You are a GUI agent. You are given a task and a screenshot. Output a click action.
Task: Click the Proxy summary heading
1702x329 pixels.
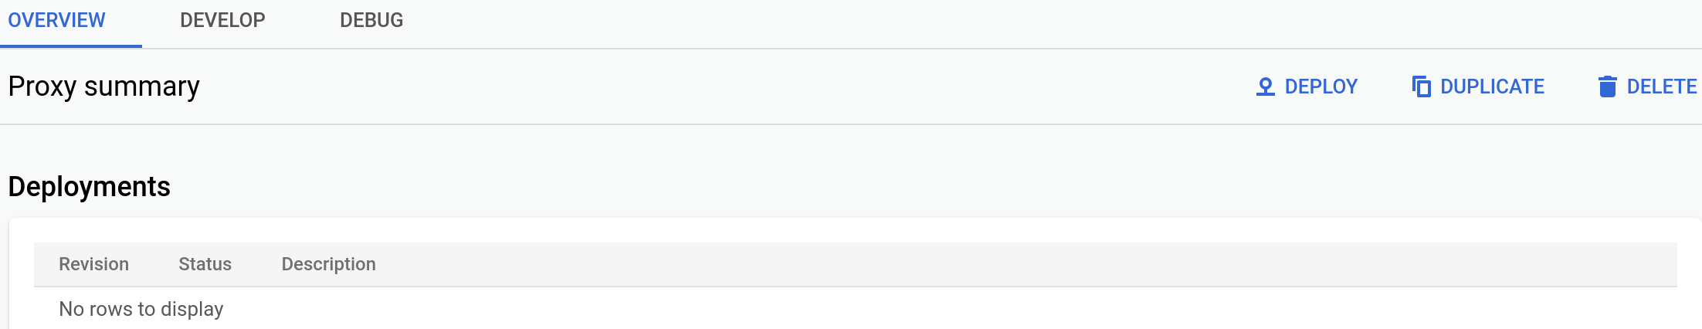click(x=103, y=86)
